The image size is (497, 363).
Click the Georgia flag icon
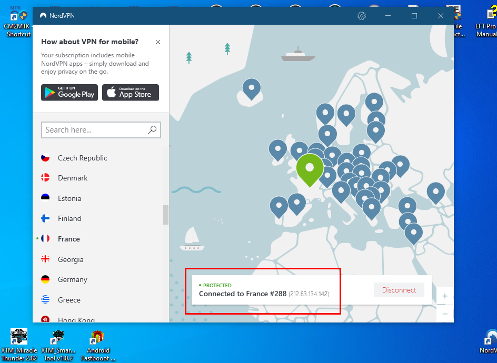coord(45,259)
